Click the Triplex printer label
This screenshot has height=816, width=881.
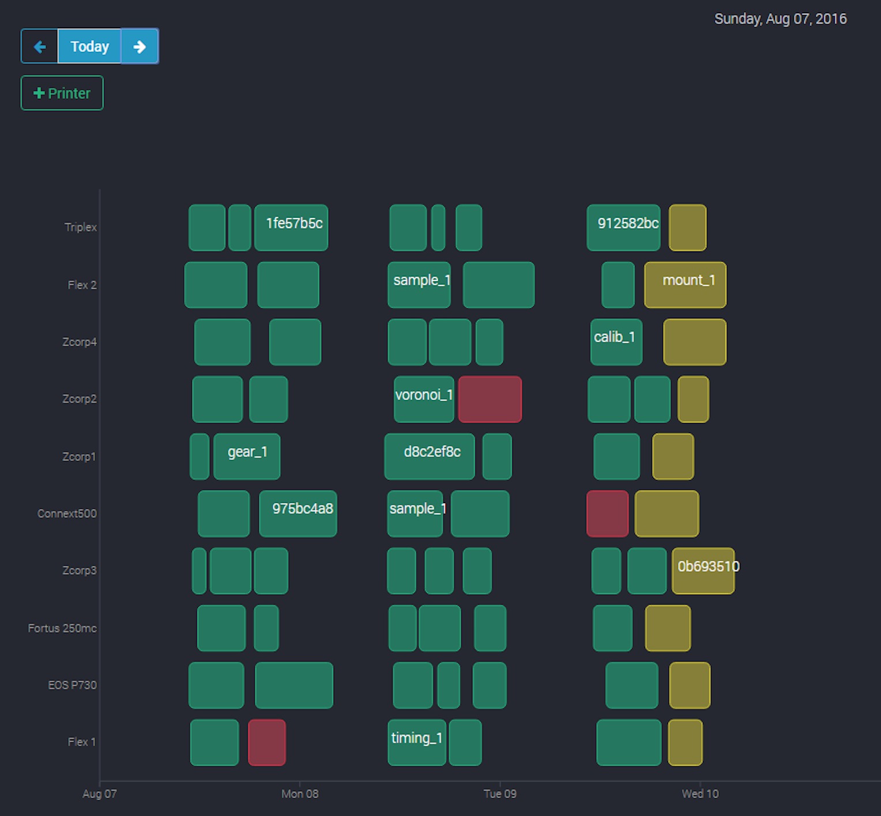pos(80,227)
